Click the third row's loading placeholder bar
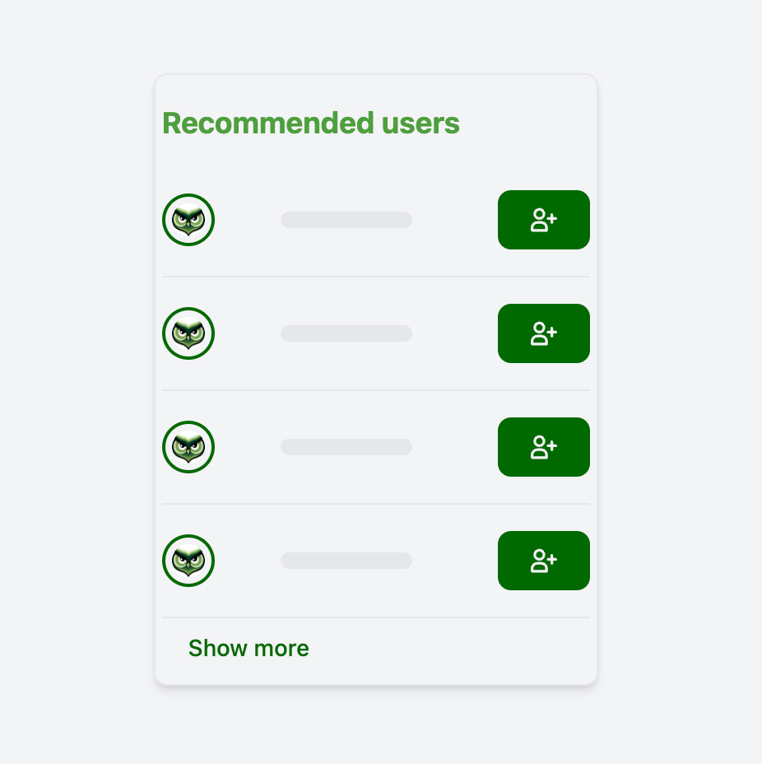The width and height of the screenshot is (762, 764). [346, 447]
